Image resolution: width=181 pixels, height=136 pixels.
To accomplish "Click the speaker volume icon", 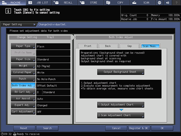I will tap(168, 2).
